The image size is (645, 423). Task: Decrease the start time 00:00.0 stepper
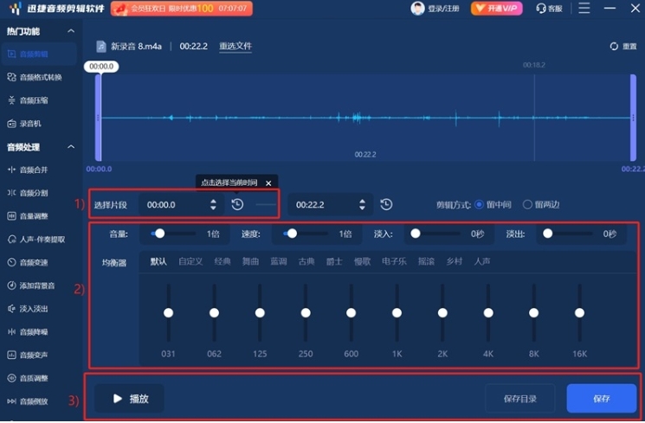pyautogui.click(x=213, y=208)
